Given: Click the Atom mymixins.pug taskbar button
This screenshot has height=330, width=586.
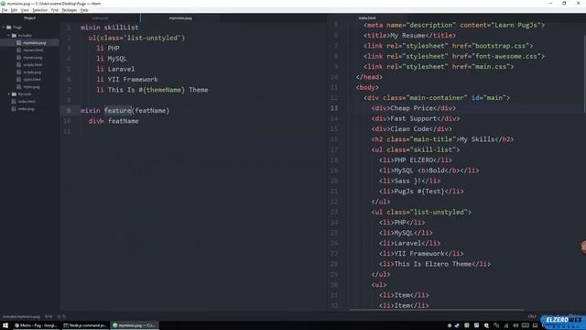Looking at the screenshot, I should (135, 325).
